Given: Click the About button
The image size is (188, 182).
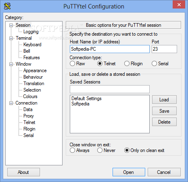Looking at the screenshot, I should click(23, 172).
